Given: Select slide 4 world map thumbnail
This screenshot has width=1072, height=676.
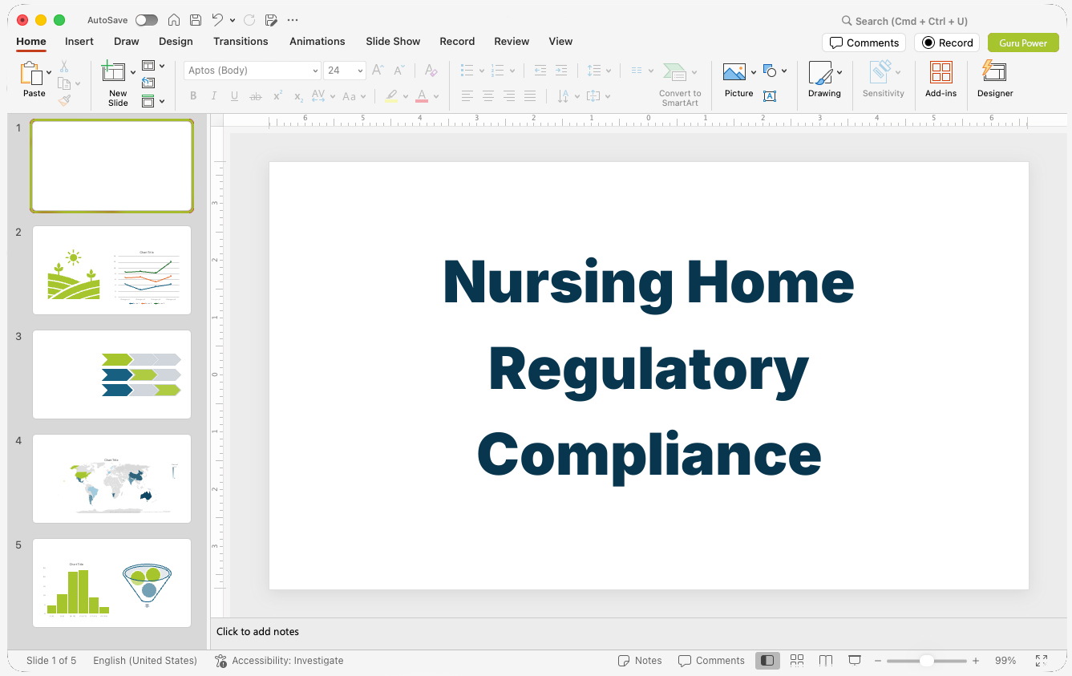Looking at the screenshot, I should pyautogui.click(x=111, y=479).
